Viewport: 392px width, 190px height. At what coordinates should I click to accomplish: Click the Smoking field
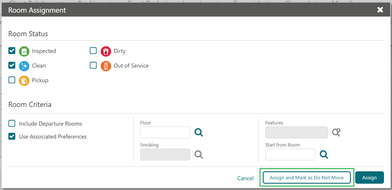[165, 155]
